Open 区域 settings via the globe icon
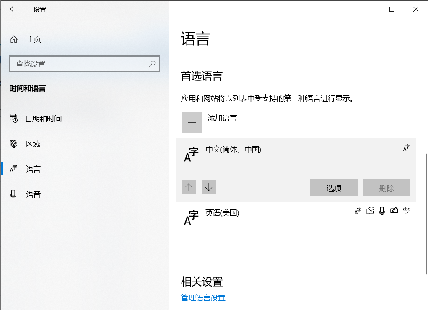This screenshot has width=428, height=310. [14, 144]
